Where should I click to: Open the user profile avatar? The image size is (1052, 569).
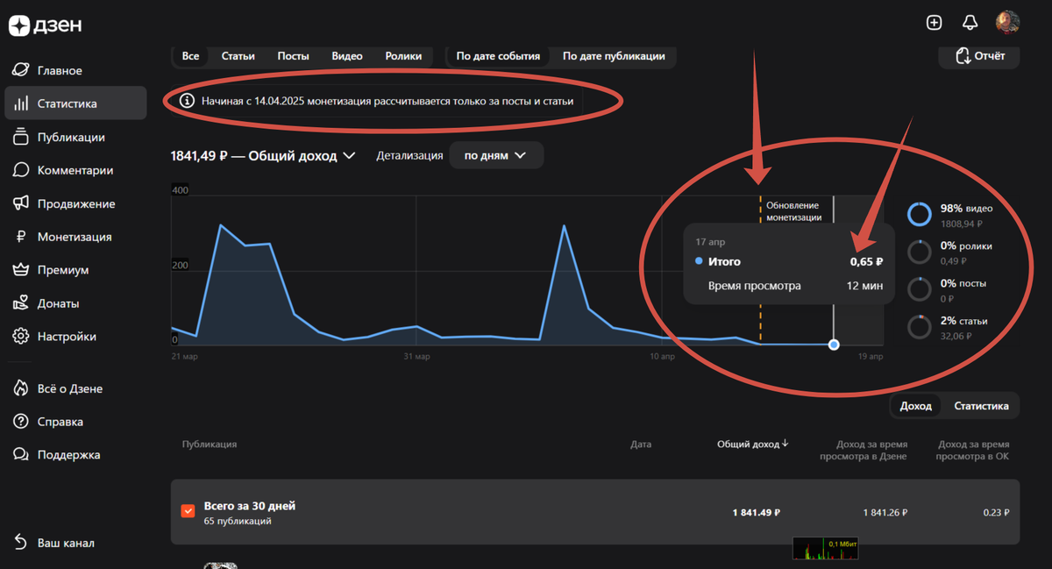pyautogui.click(x=1007, y=23)
